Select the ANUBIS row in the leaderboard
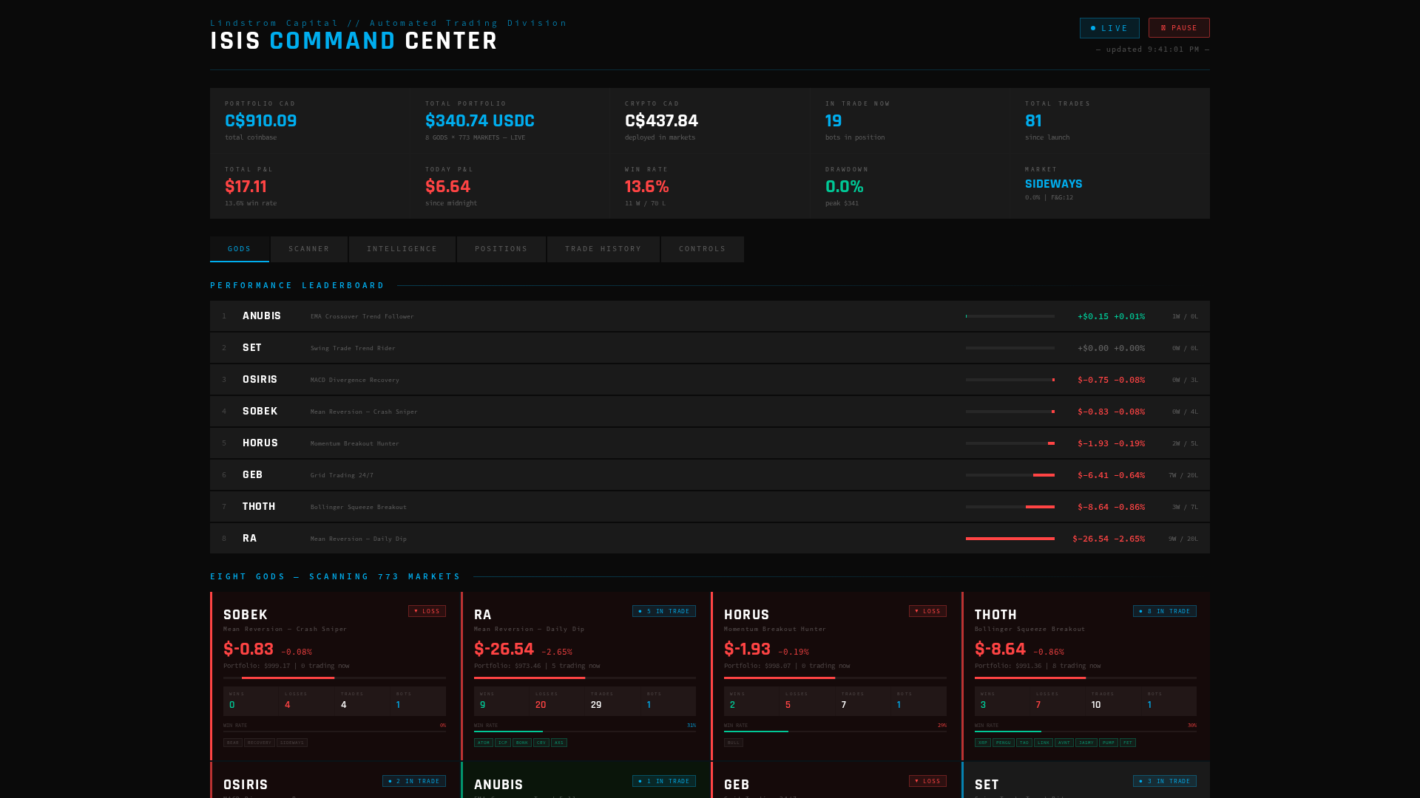 [710, 316]
